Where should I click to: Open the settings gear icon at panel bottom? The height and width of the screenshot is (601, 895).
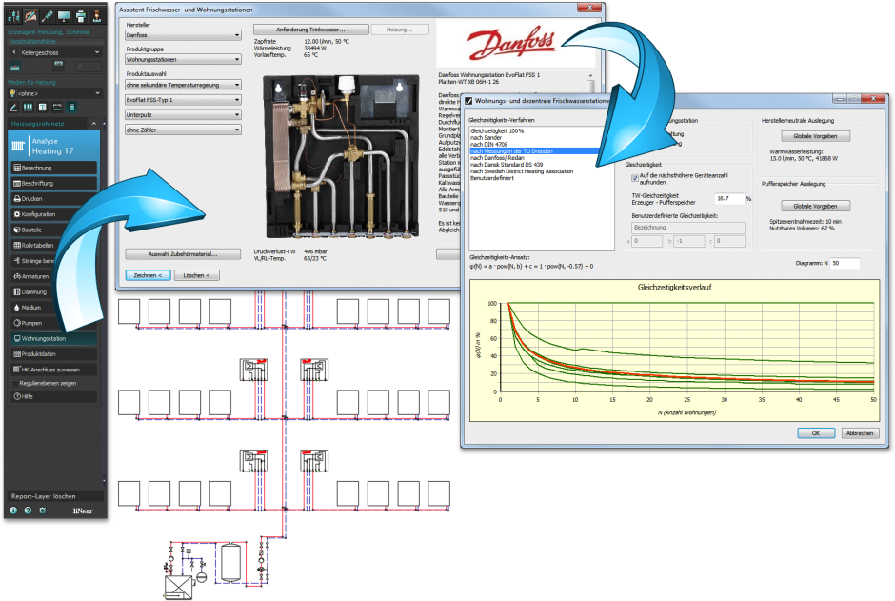(42, 511)
